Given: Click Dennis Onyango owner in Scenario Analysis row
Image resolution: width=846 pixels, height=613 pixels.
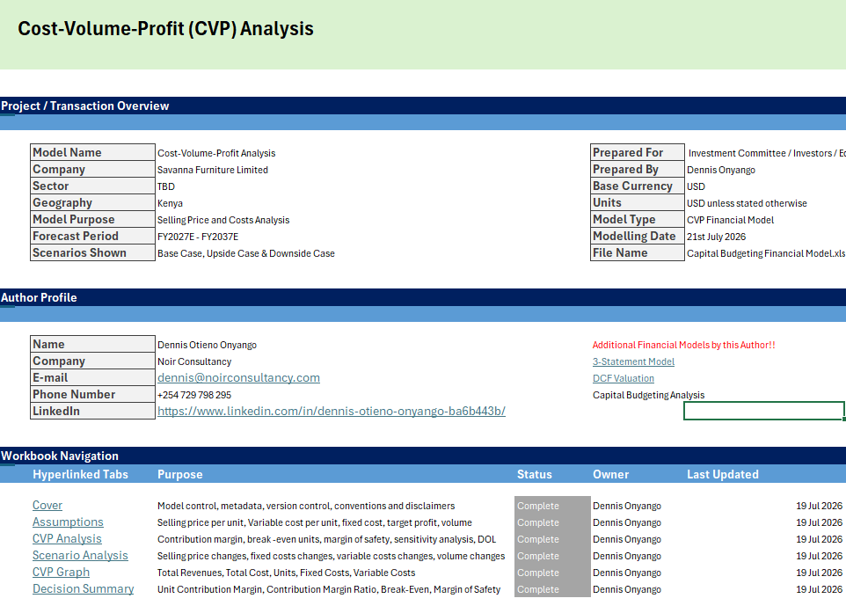Looking at the screenshot, I should coord(627,556).
